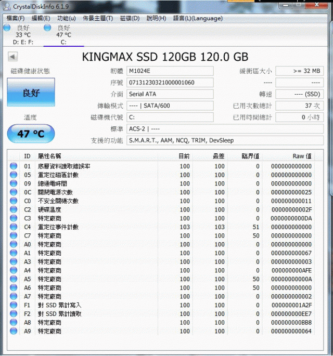Click the status icon of row 0C
333x356 pixels.
coord(14,192)
